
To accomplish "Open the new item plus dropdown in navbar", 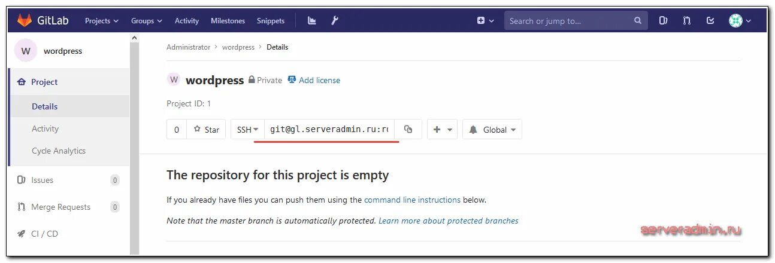I will pyautogui.click(x=485, y=20).
